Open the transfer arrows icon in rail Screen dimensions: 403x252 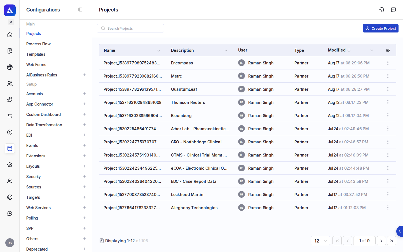click(10, 116)
